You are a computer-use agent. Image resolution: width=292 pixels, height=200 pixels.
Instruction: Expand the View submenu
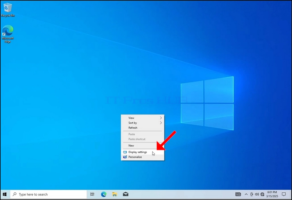[143, 118]
